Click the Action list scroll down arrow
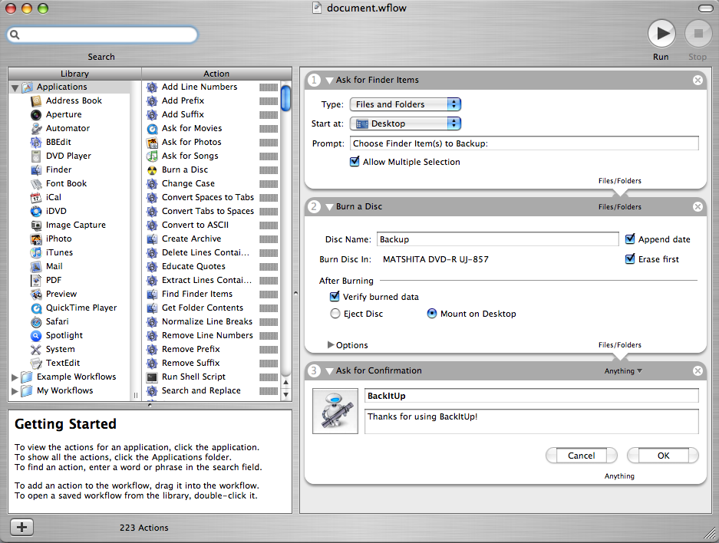 (286, 394)
